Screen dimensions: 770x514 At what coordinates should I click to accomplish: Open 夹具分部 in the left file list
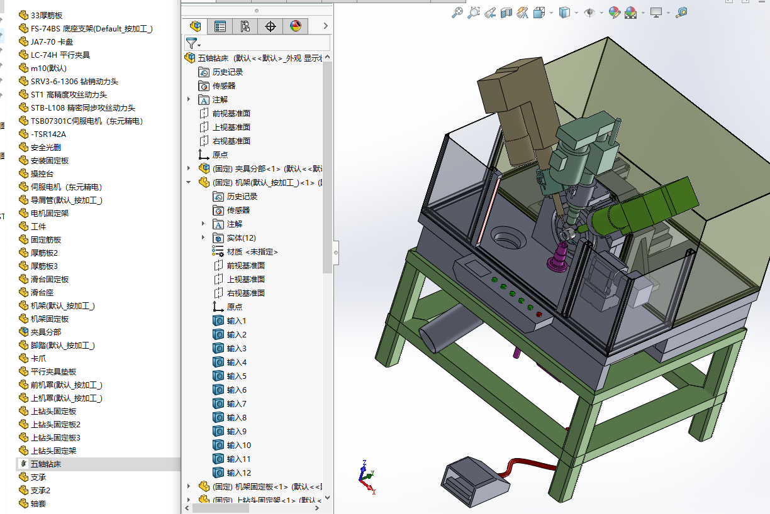pos(46,332)
